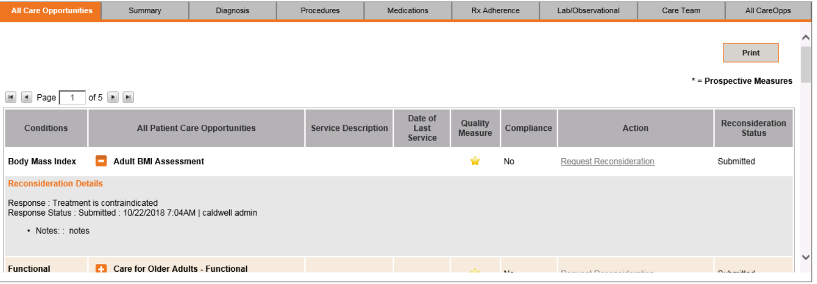
Task: Select the Rx Adherence tab
Action: click(495, 11)
